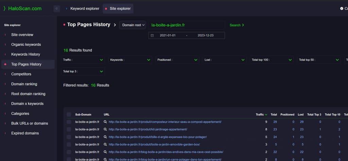The width and height of the screenshot is (348, 161).
Task: Expand the Keywords filter
Action: (x=130, y=60)
